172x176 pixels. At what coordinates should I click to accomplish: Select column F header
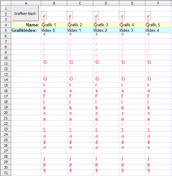158,3
